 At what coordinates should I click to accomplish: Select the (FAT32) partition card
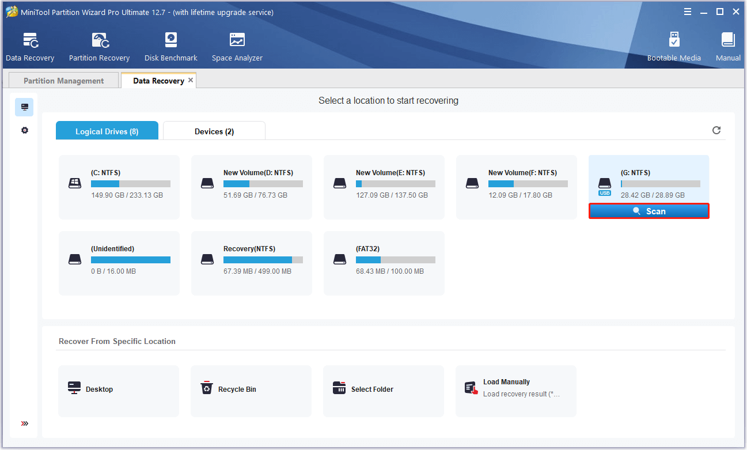(384, 263)
